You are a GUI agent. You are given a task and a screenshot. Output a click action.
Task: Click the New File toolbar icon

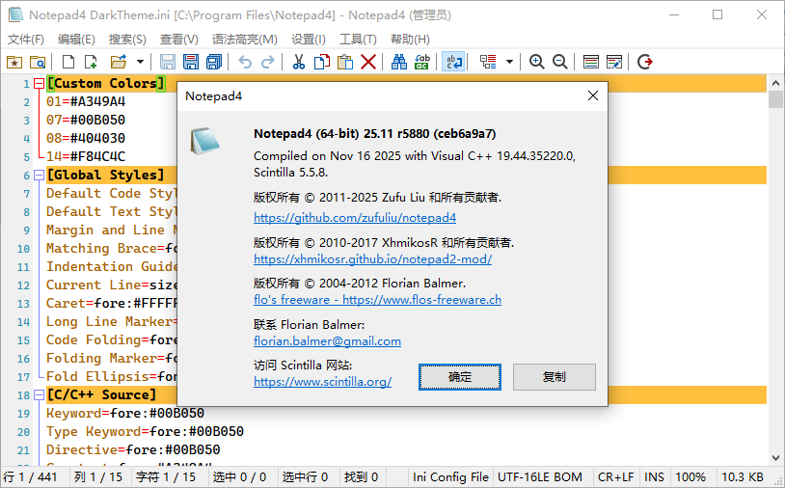click(x=68, y=62)
